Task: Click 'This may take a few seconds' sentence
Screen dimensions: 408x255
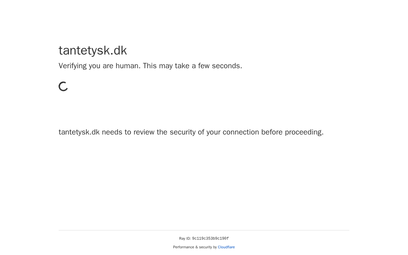Action: (192, 66)
